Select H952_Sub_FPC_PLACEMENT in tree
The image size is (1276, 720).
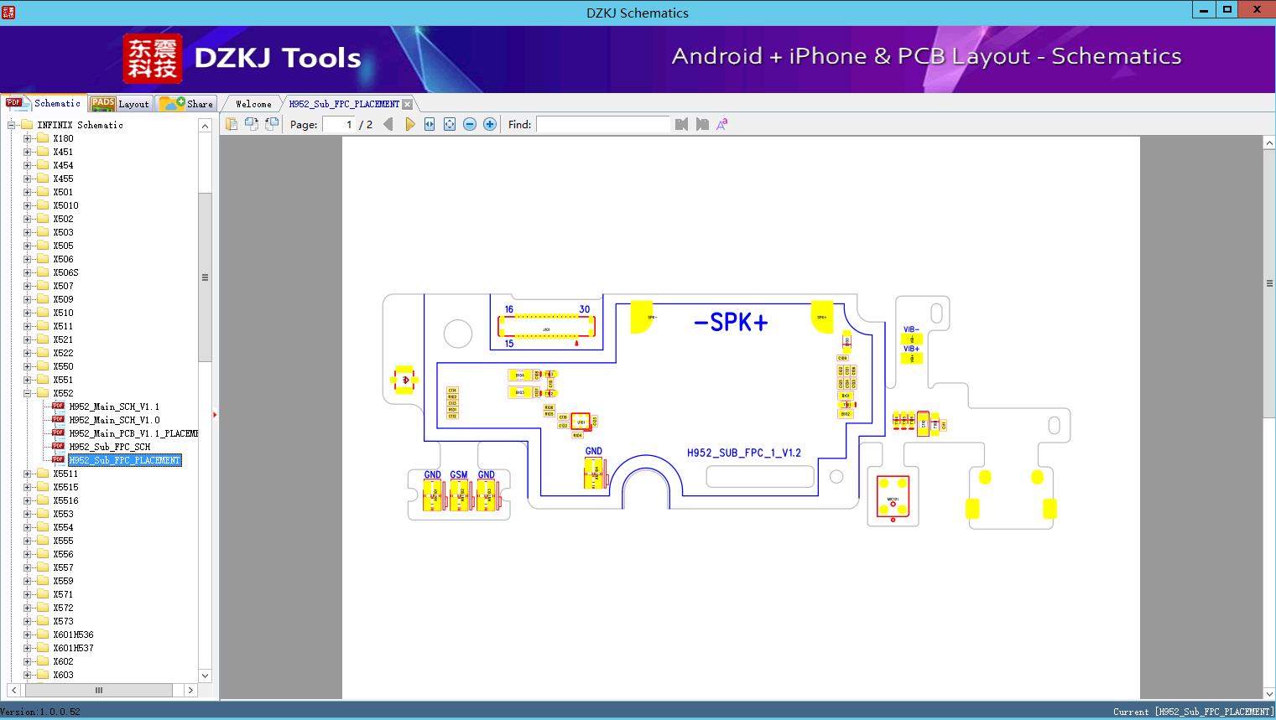[x=124, y=460]
